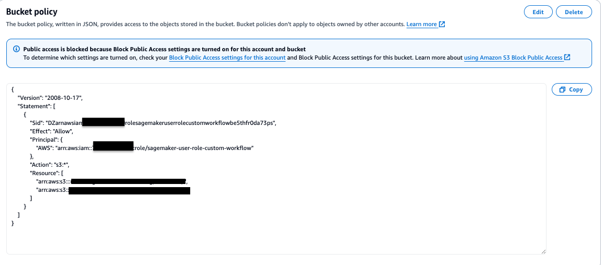Click the "Effect": "Allow" line

pyautogui.click(x=51, y=131)
